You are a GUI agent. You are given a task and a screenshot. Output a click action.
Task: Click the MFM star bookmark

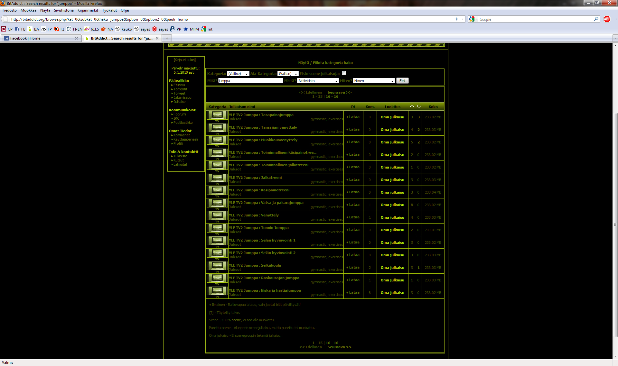click(x=191, y=29)
